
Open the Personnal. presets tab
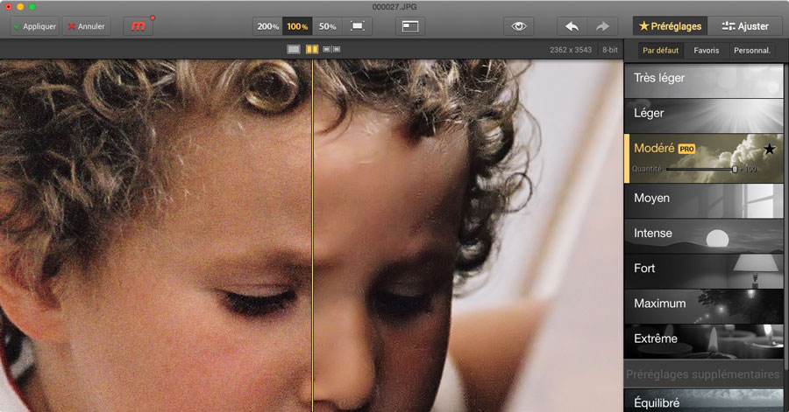click(752, 50)
